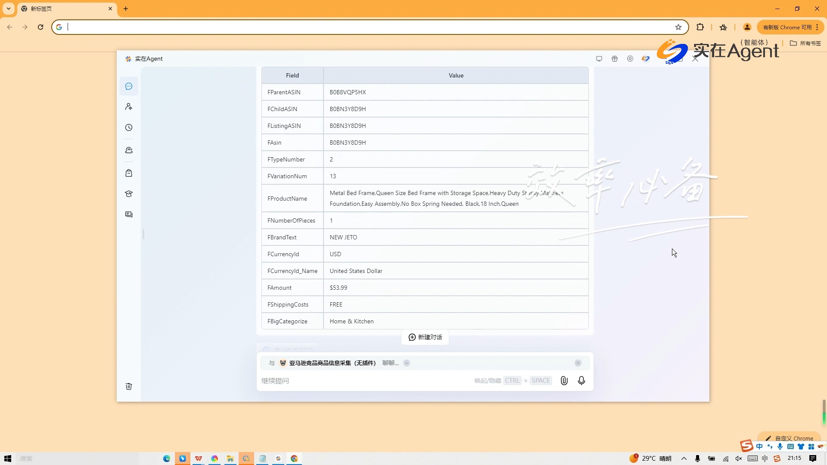Viewport: 827px width, 465px height.
Task: Activate the microphone voice input icon
Action: (581, 381)
